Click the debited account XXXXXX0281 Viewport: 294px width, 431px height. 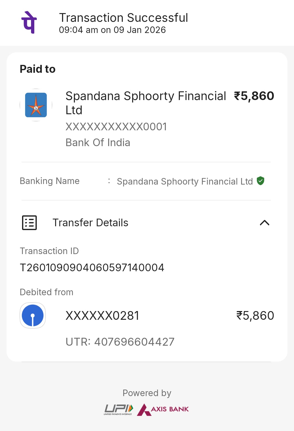(102, 316)
